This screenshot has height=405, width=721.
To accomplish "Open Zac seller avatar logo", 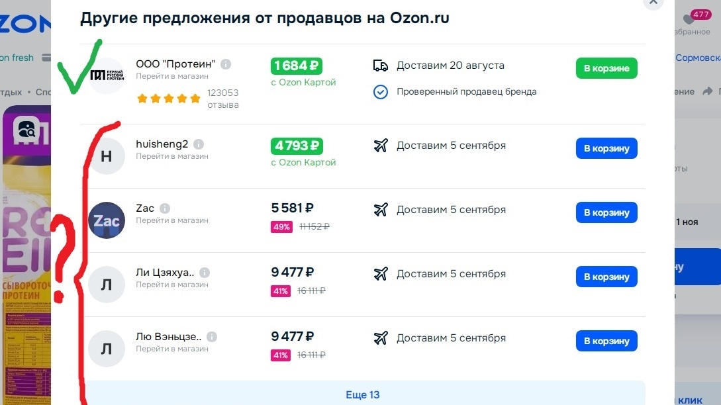I will (x=106, y=220).
